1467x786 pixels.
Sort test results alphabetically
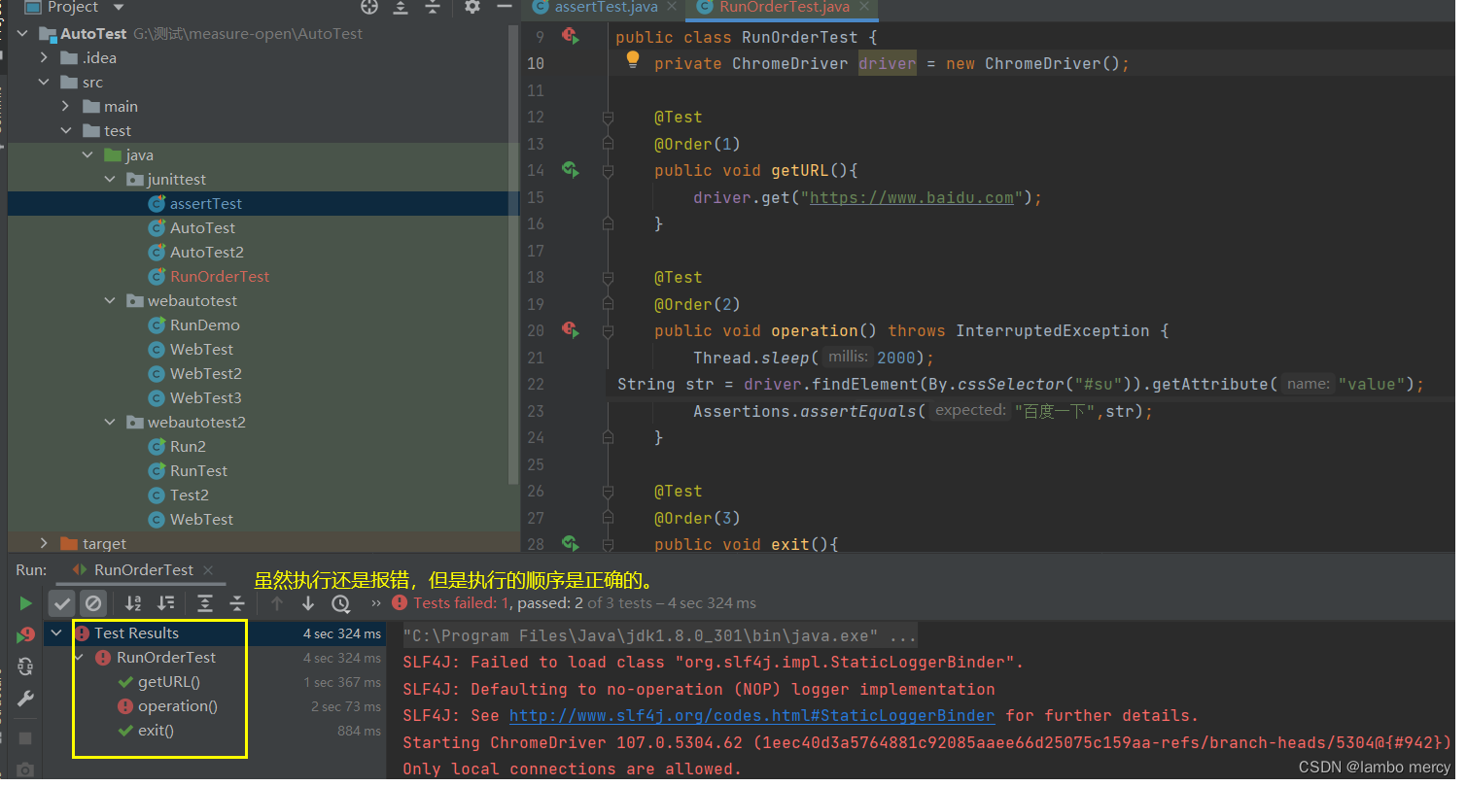click(133, 603)
